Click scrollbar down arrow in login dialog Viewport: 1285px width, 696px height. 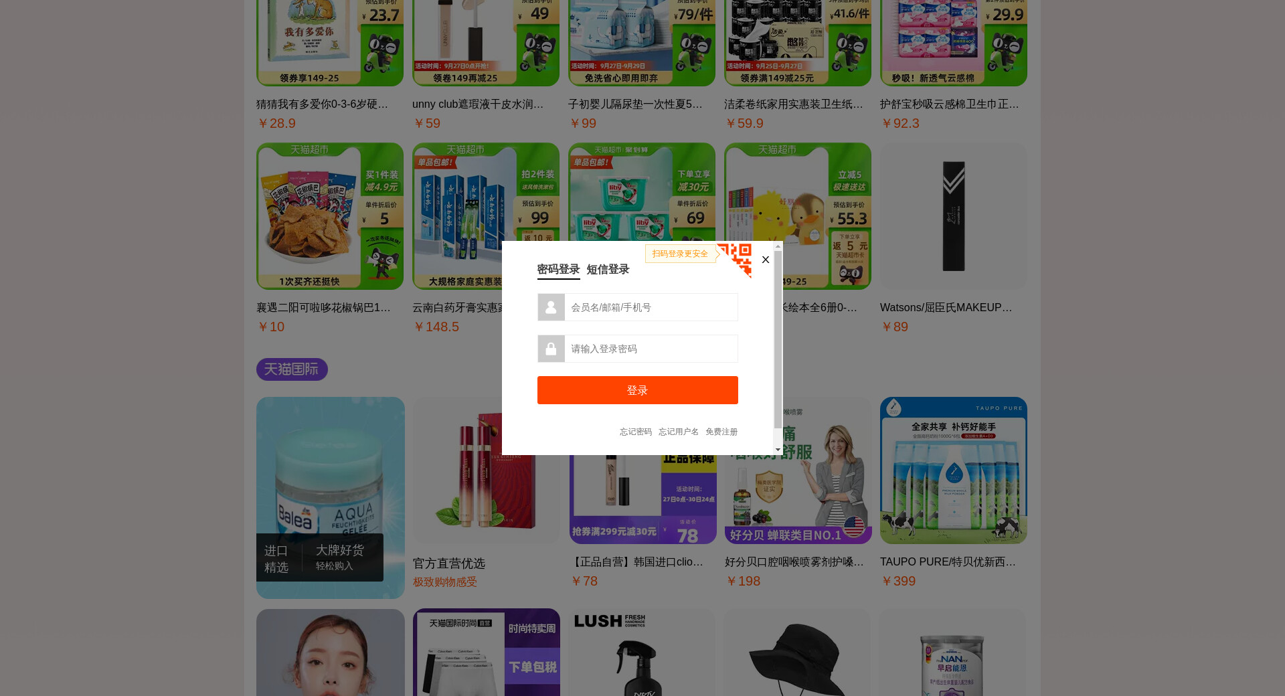(x=778, y=450)
